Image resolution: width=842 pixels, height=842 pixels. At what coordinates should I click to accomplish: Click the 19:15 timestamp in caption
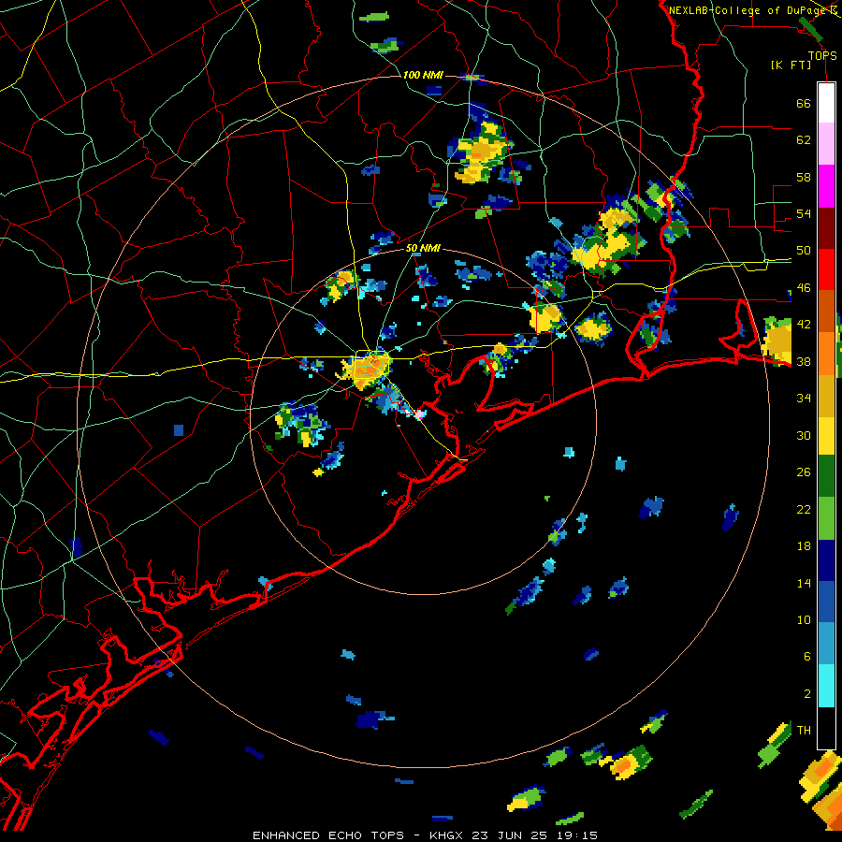point(578,835)
